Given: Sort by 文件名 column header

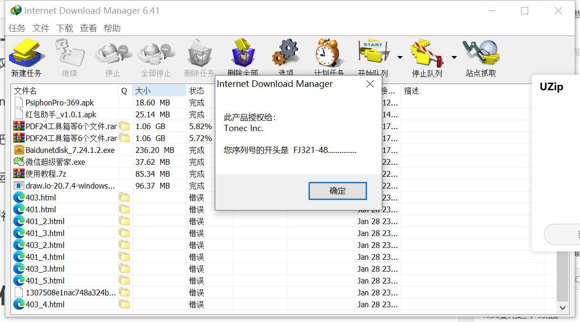Looking at the screenshot, I should click(x=65, y=91).
